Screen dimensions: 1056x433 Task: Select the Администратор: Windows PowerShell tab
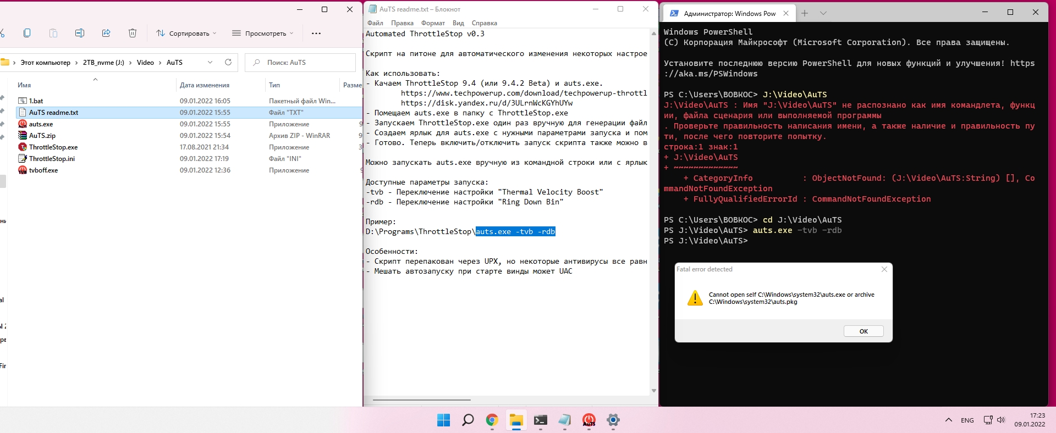click(729, 13)
